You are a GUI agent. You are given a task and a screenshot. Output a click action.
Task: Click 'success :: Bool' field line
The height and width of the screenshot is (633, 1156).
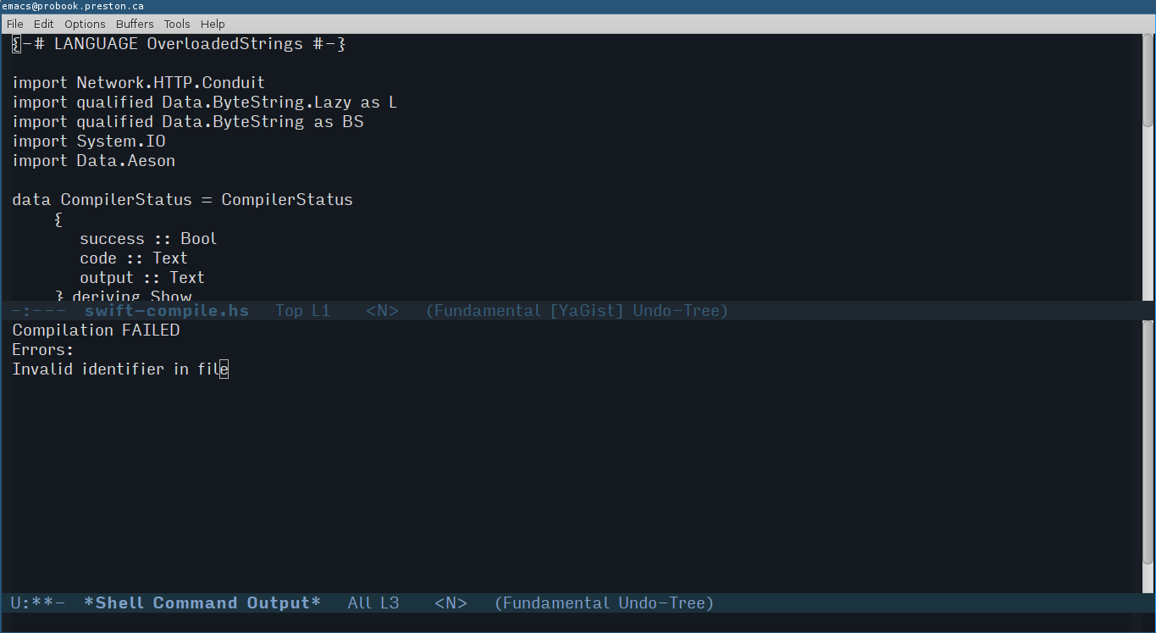pyautogui.click(x=148, y=239)
